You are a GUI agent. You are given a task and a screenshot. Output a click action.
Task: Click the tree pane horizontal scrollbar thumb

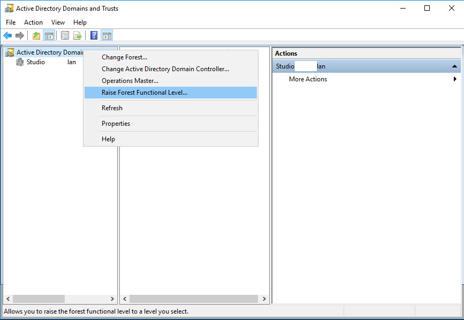(39, 299)
